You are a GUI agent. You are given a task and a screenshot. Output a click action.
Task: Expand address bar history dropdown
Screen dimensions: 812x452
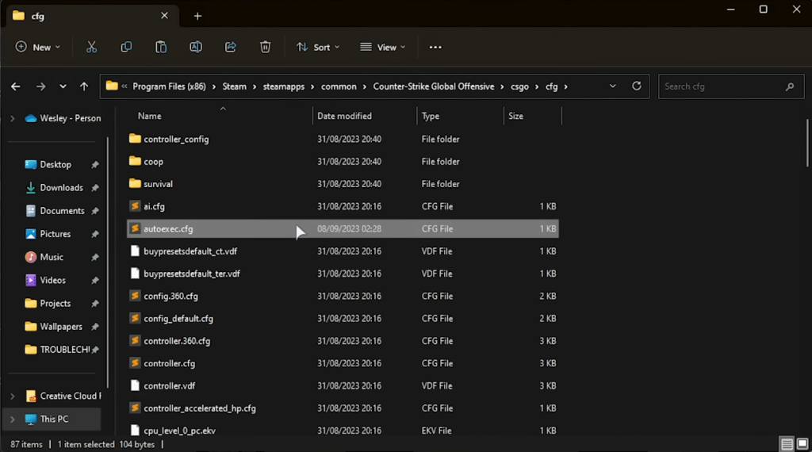(613, 86)
